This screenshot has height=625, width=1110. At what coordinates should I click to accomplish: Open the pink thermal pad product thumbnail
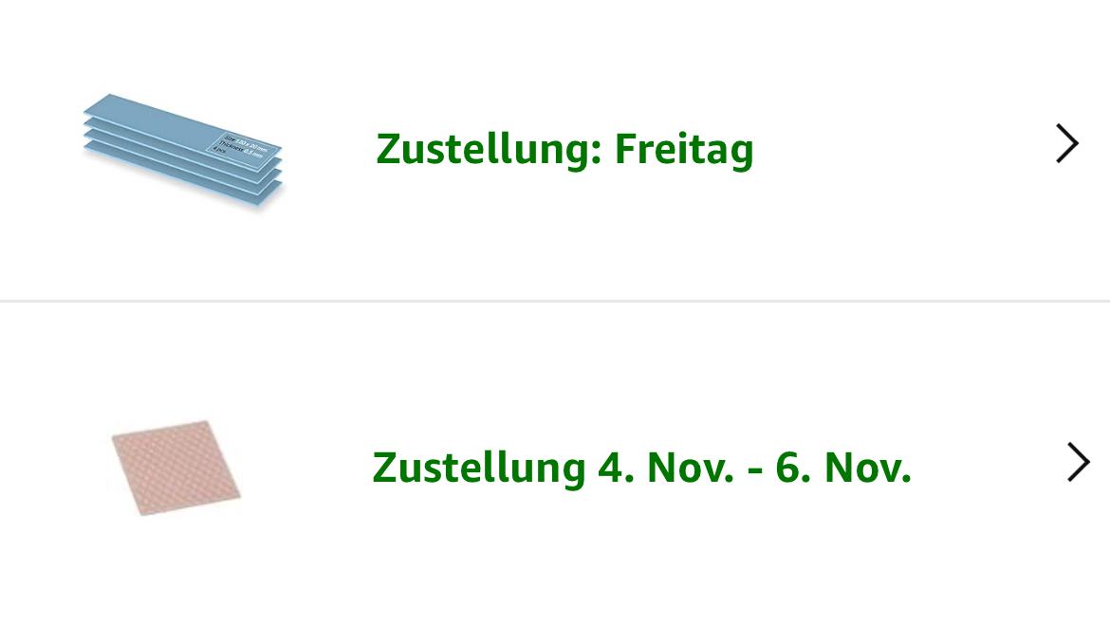176,468
